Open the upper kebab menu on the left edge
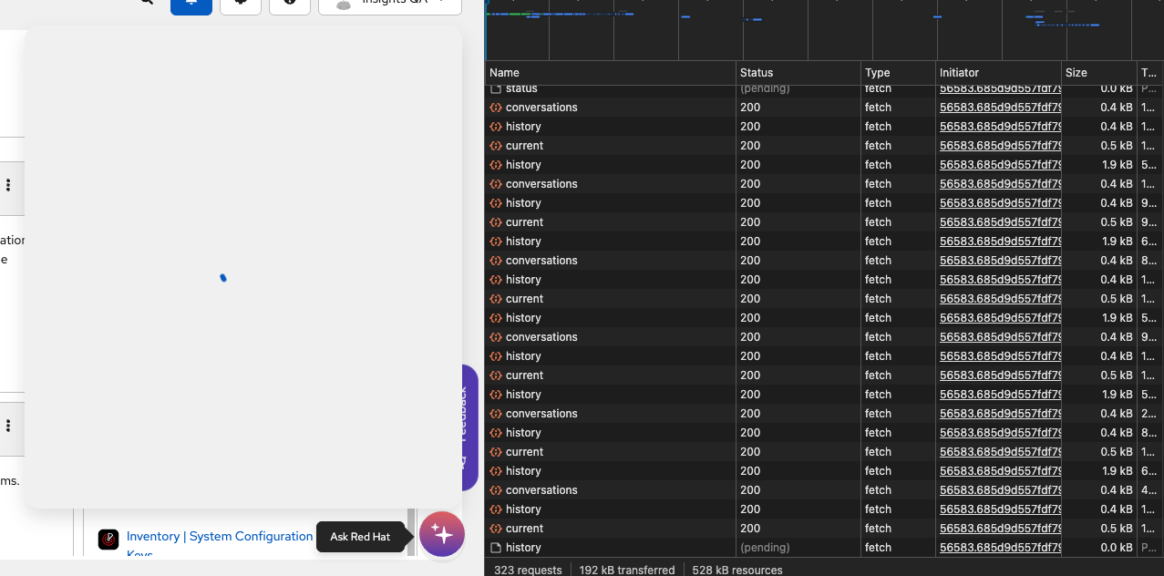 (x=8, y=185)
